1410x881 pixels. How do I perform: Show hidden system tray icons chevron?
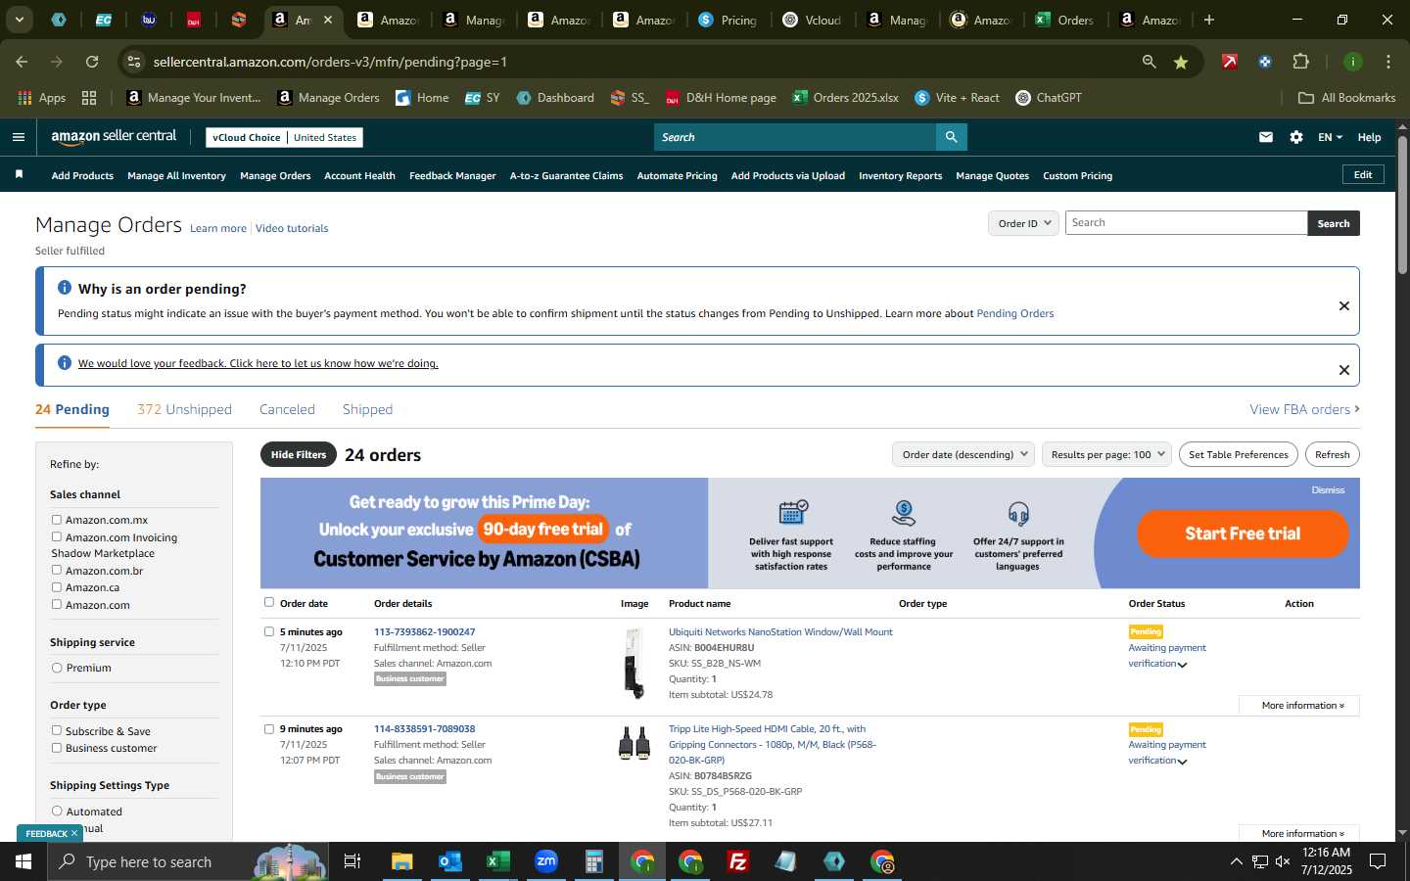1236,861
